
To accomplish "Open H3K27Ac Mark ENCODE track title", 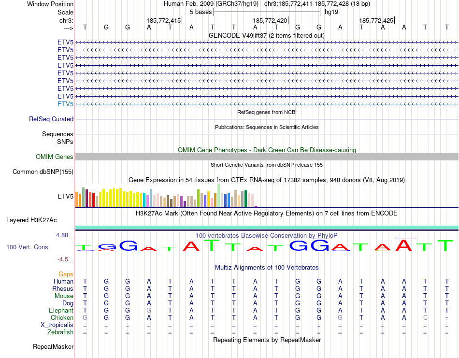I will click(x=266, y=214).
